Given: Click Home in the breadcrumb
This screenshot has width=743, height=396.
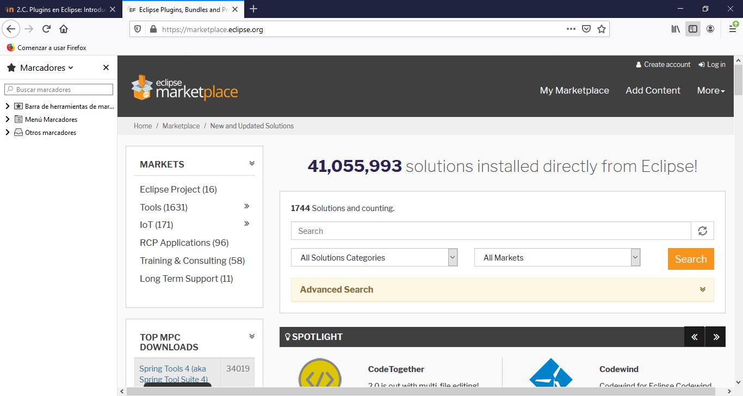Looking at the screenshot, I should coord(143,126).
